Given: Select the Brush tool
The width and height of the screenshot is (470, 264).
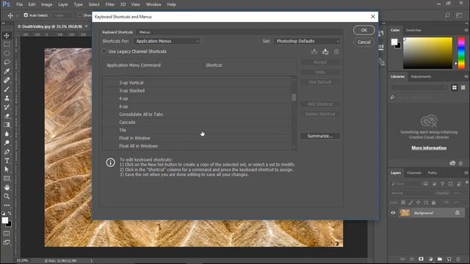Looking at the screenshot, I should 7,89.
